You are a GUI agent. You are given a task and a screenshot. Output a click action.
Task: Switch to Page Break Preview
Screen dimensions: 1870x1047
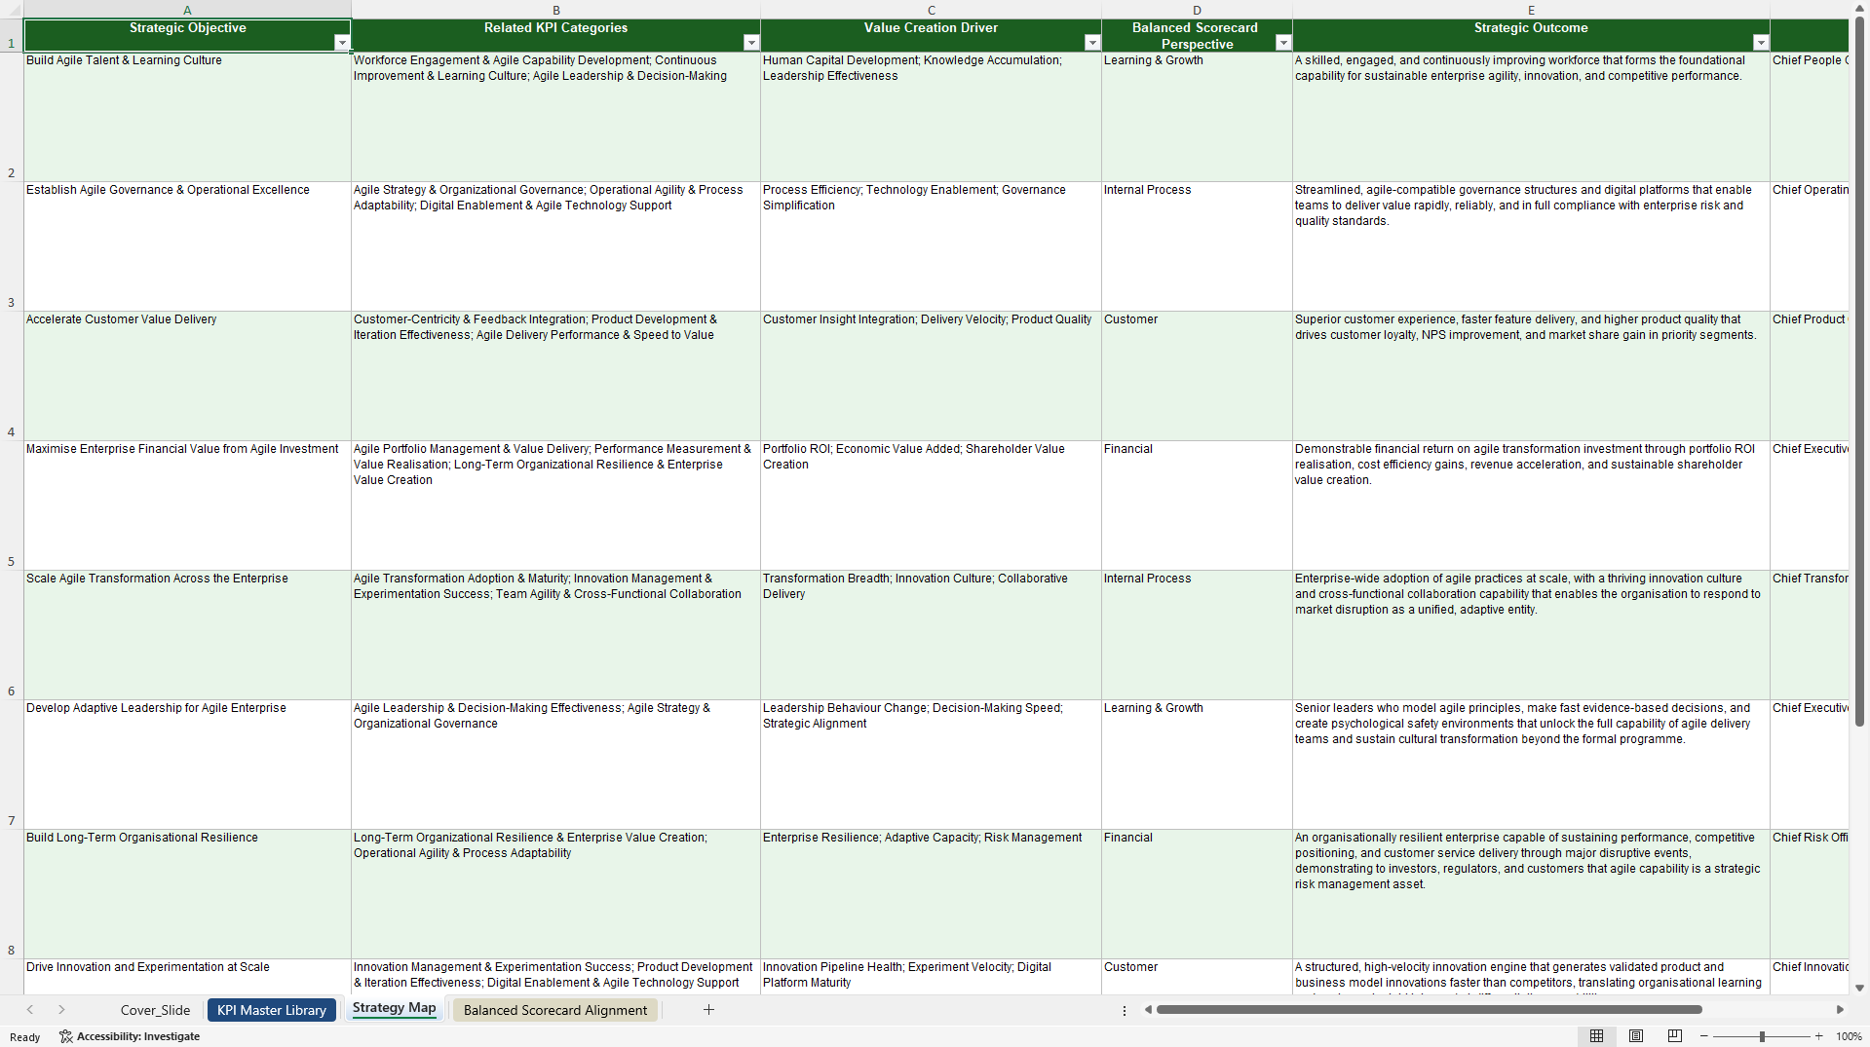1675,1036
